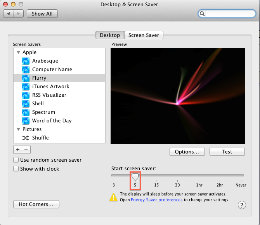Click the Flurry preview image

point(178,96)
